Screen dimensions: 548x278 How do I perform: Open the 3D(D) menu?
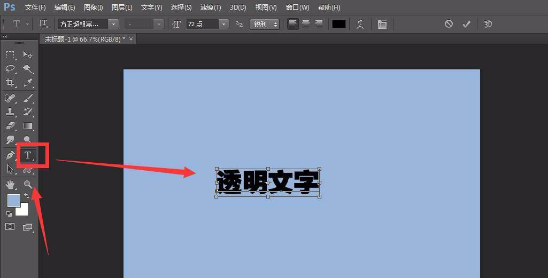tap(238, 7)
